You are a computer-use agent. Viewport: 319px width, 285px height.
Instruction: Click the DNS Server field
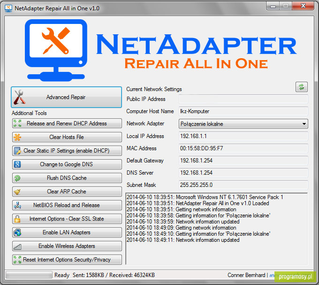click(243, 173)
